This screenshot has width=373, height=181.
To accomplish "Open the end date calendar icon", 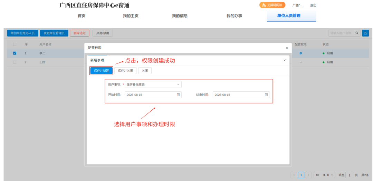I will click(266, 95).
